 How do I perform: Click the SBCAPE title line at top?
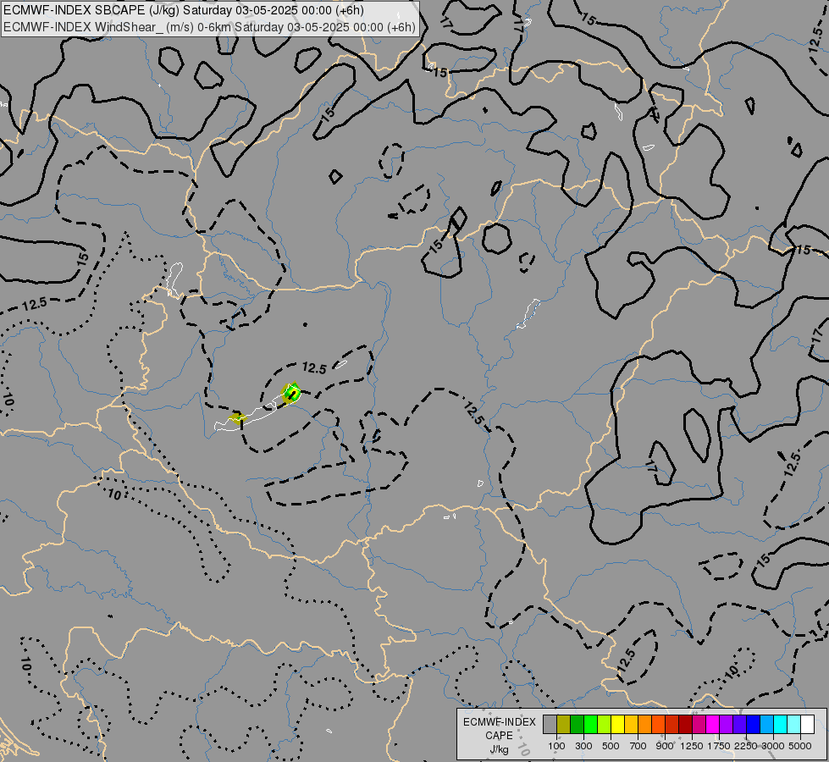click(184, 10)
